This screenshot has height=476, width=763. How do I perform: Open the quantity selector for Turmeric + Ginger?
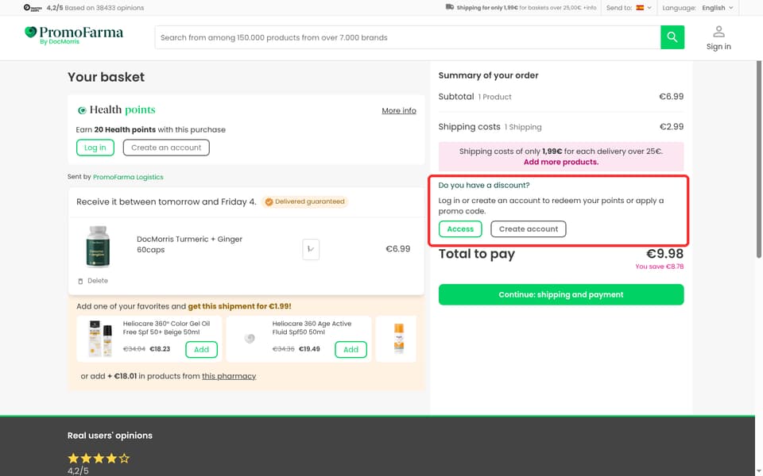(x=311, y=249)
